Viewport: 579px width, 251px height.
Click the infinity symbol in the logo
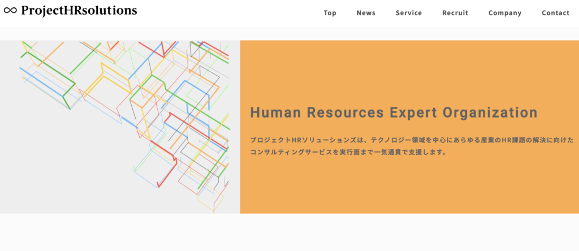point(10,11)
